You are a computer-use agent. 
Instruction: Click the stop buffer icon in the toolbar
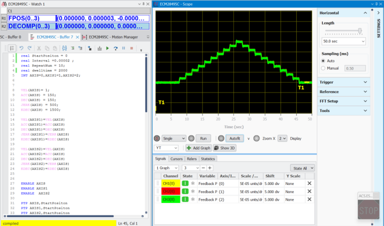(131, 48)
